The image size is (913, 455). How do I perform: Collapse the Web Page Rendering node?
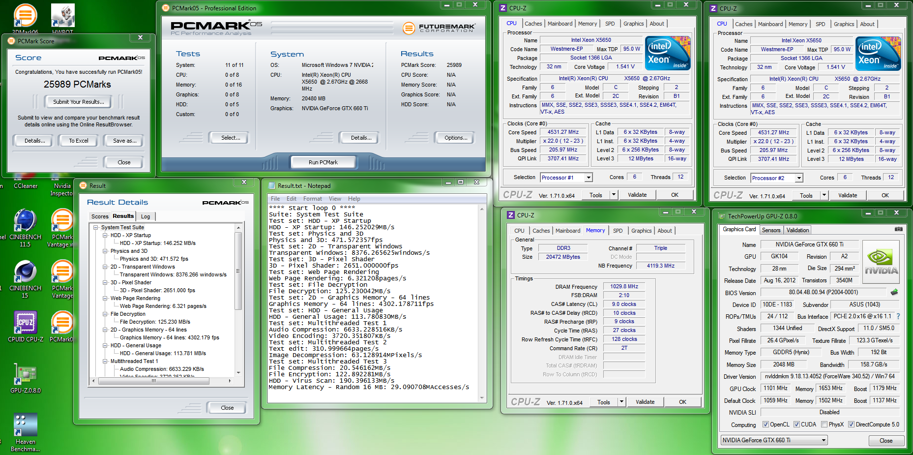(x=105, y=298)
